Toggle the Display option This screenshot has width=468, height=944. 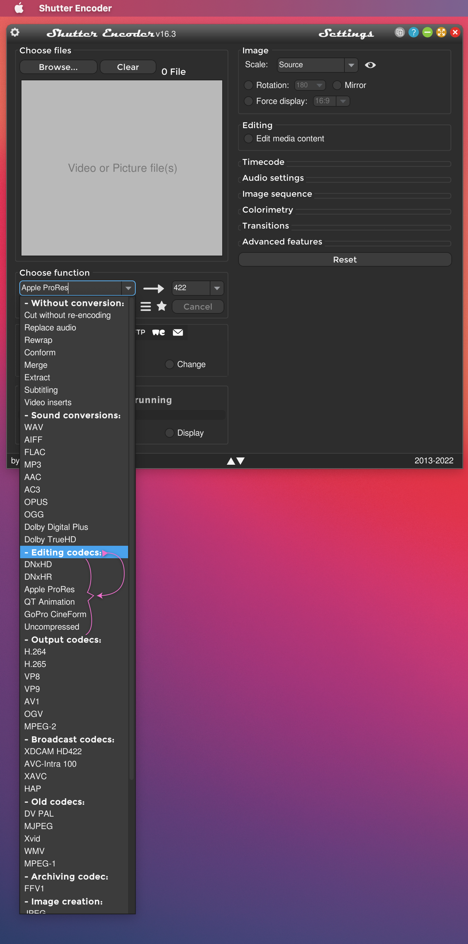(169, 433)
